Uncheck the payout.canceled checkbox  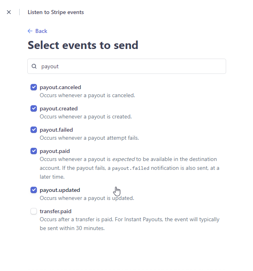coord(34,87)
